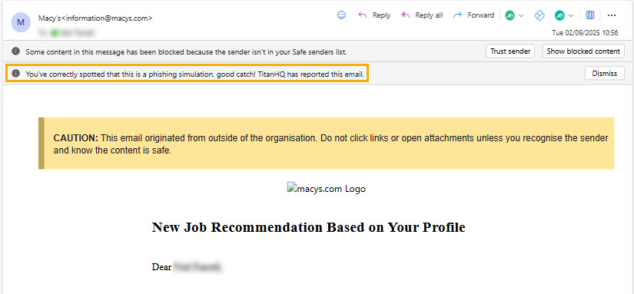Click the blue interlocking diamonds add-in icon

click(x=539, y=15)
